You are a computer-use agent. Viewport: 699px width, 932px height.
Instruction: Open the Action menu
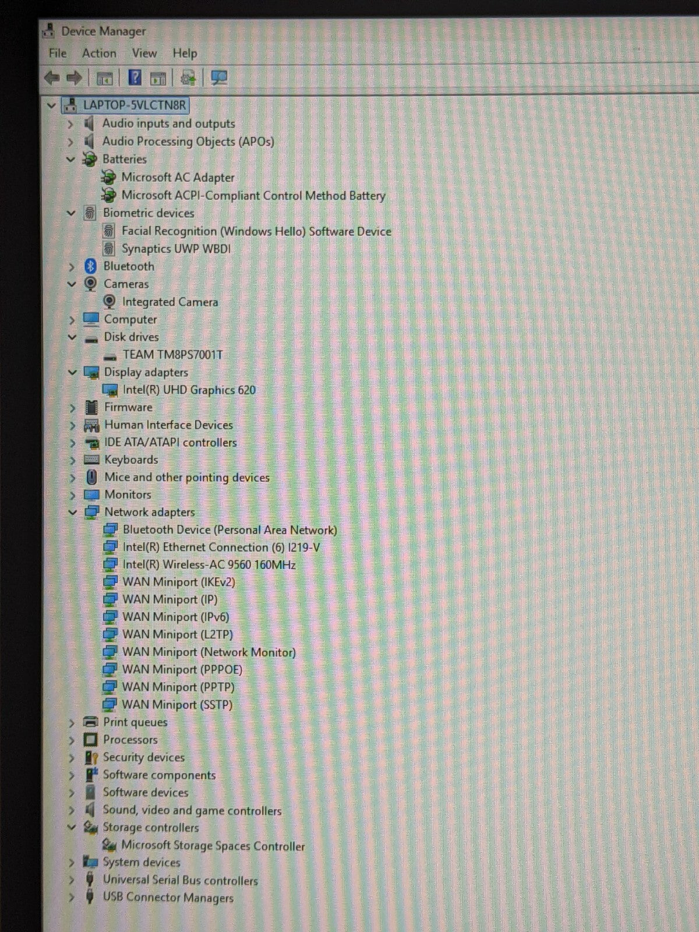[99, 53]
